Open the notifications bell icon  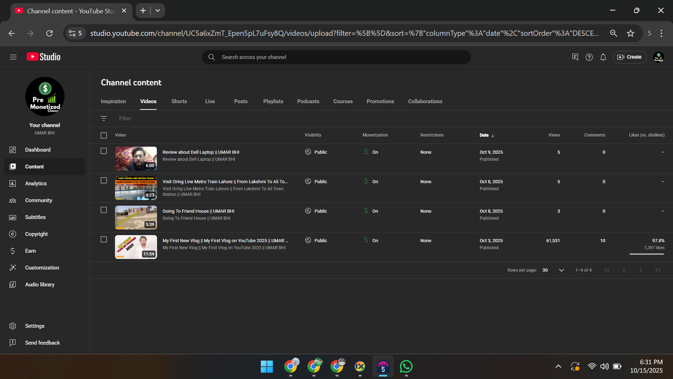(x=603, y=57)
